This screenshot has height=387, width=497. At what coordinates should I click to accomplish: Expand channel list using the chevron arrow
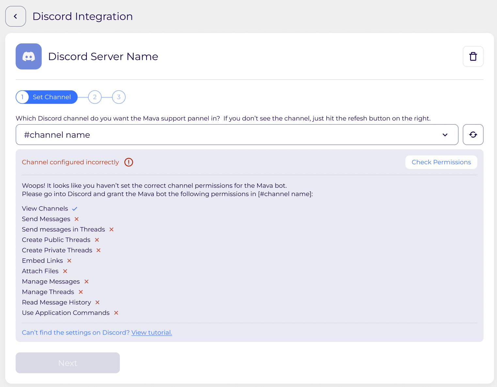tap(445, 135)
